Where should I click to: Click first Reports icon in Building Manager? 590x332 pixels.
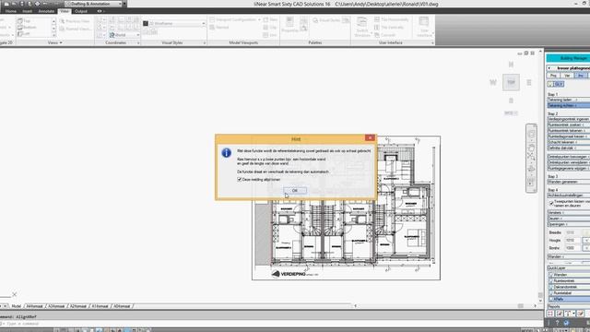[x=551, y=314]
